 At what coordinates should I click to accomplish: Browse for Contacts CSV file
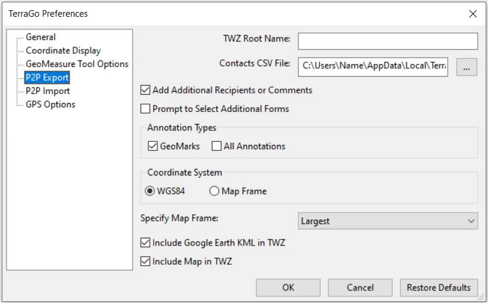466,67
